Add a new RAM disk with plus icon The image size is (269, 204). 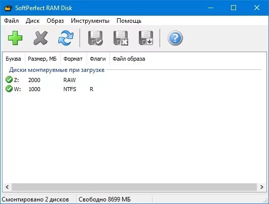click(x=15, y=38)
